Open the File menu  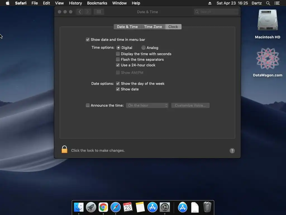[35, 3]
